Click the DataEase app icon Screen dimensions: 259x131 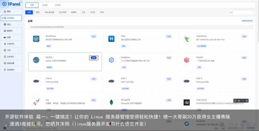point(111,60)
